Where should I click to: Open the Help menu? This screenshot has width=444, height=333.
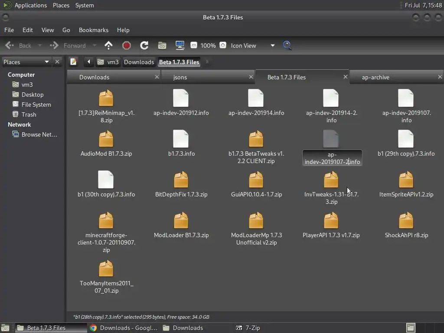click(x=123, y=30)
